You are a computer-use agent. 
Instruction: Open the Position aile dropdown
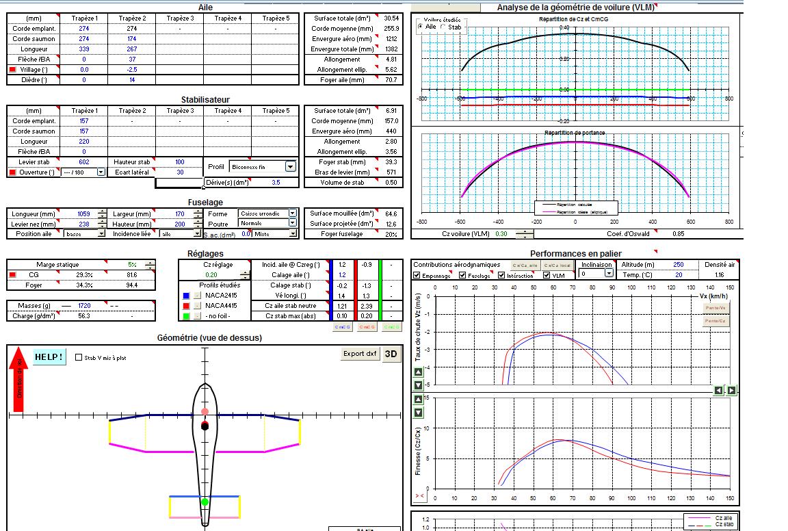pyautogui.click(x=102, y=234)
